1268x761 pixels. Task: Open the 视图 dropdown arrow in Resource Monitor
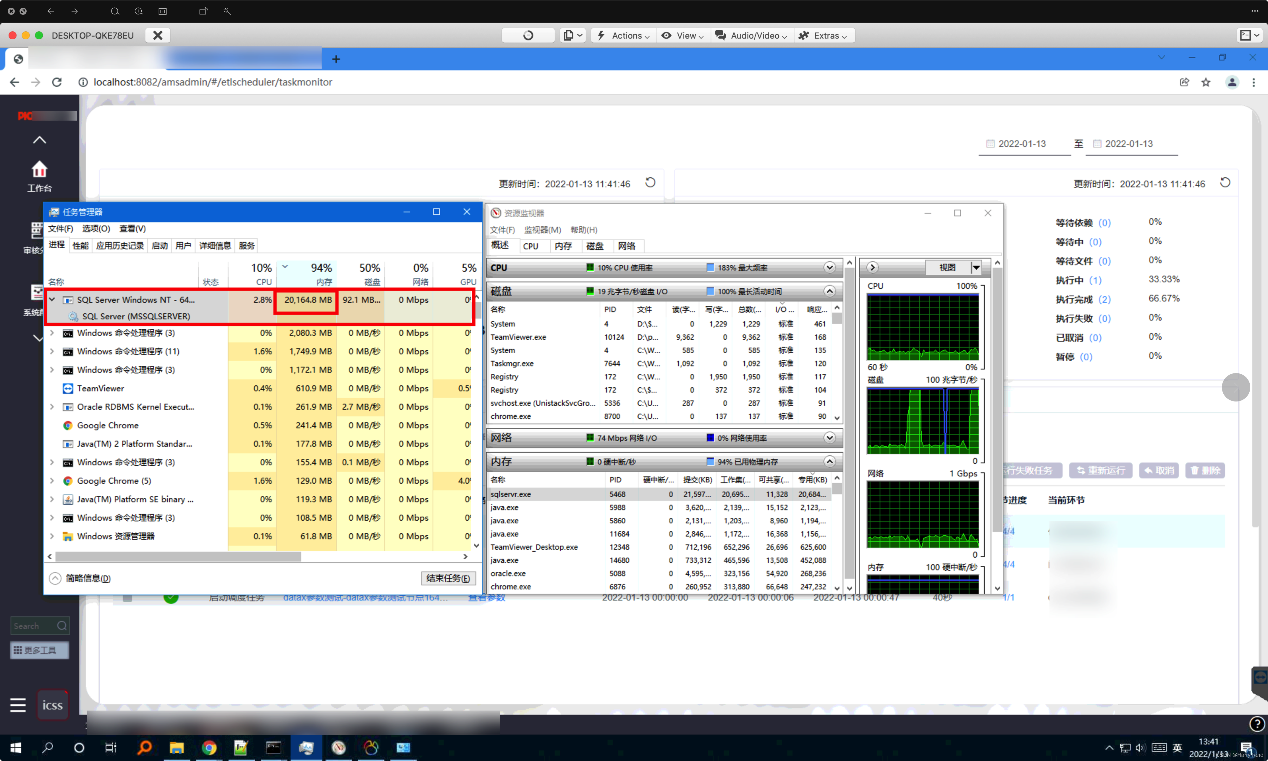point(976,267)
